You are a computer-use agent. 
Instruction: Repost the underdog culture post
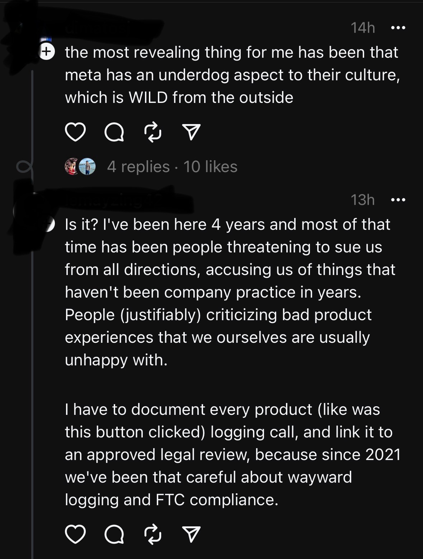coord(153,132)
